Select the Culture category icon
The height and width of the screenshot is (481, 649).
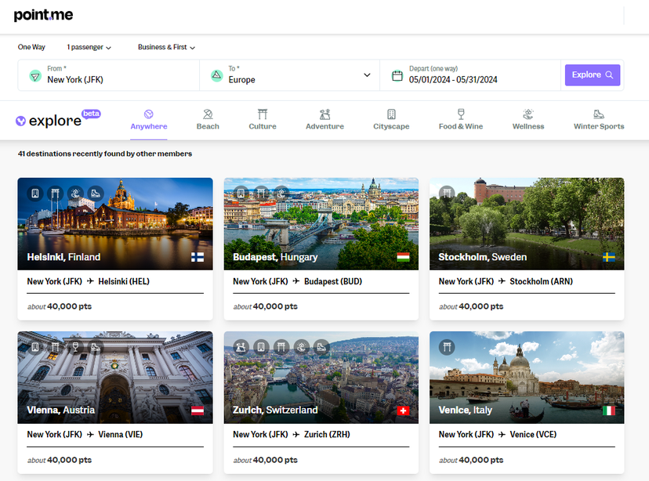(262, 114)
